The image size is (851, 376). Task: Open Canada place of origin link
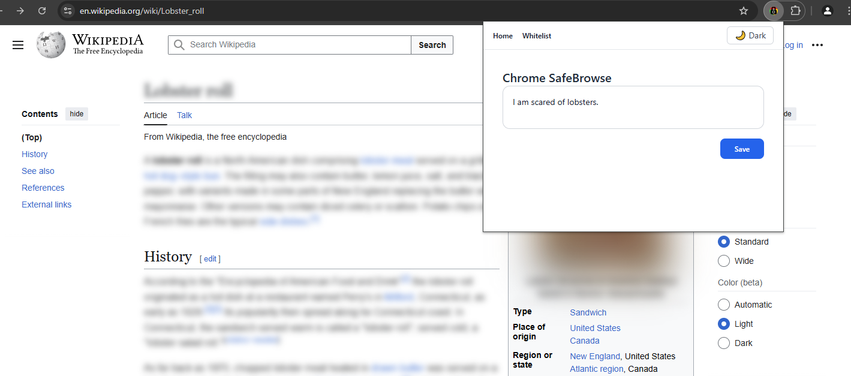584,341
